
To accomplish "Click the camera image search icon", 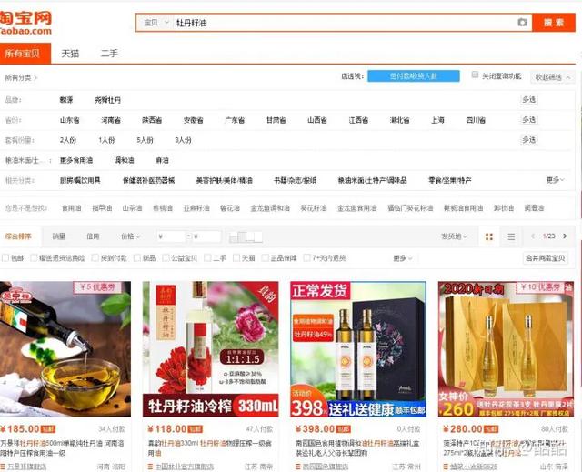I will pyautogui.click(x=522, y=23).
